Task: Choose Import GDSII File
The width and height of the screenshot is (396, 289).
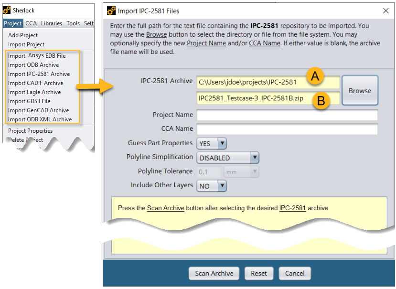Action: point(29,101)
